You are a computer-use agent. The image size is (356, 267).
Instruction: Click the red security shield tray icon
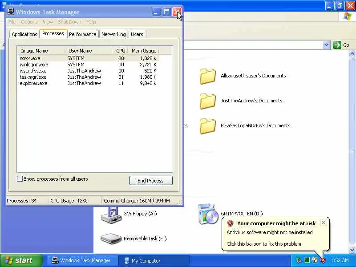click(323, 260)
